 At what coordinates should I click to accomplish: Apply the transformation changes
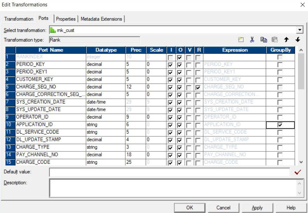click(257, 208)
